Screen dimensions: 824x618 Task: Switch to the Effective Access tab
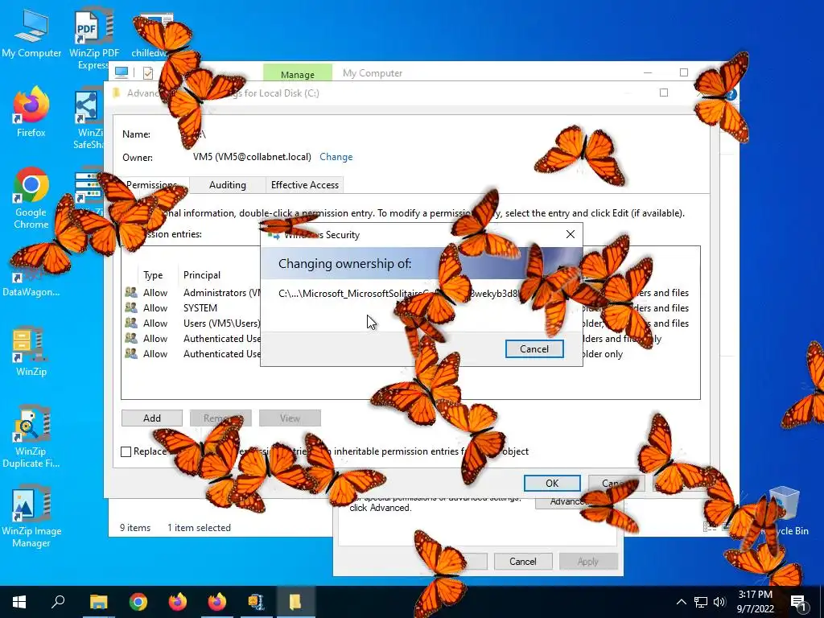pos(305,185)
